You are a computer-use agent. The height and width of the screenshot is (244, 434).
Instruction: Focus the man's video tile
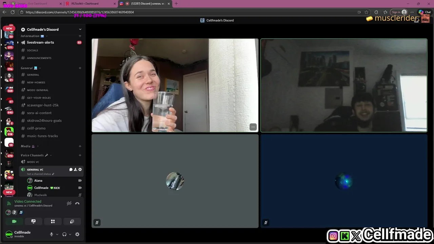[x=344, y=85]
